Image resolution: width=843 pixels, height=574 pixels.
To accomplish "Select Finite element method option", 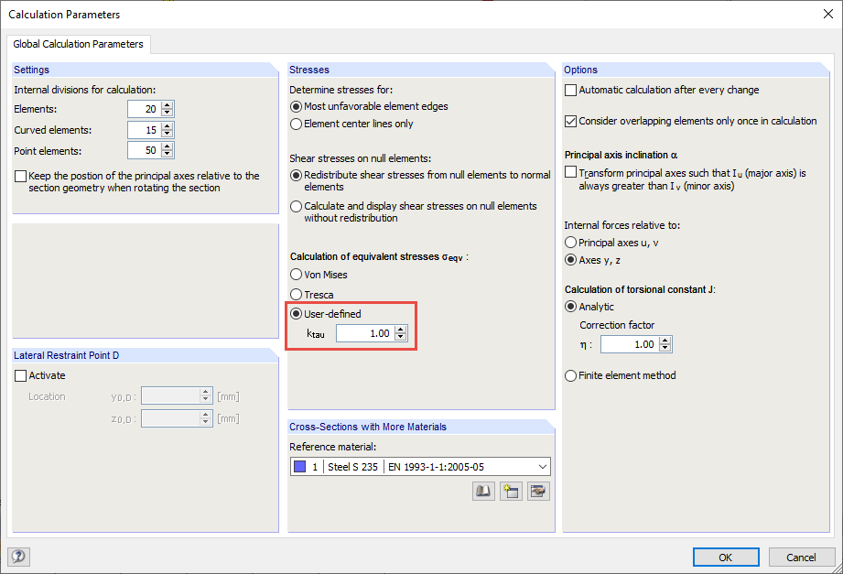I will click(x=570, y=375).
